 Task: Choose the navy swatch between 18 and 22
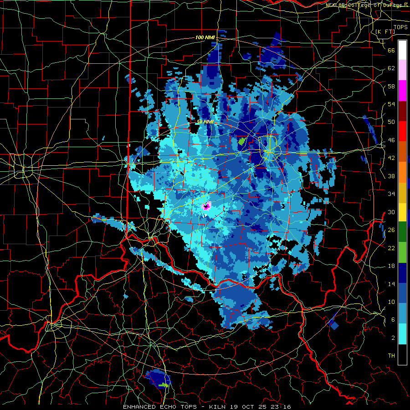point(402,273)
